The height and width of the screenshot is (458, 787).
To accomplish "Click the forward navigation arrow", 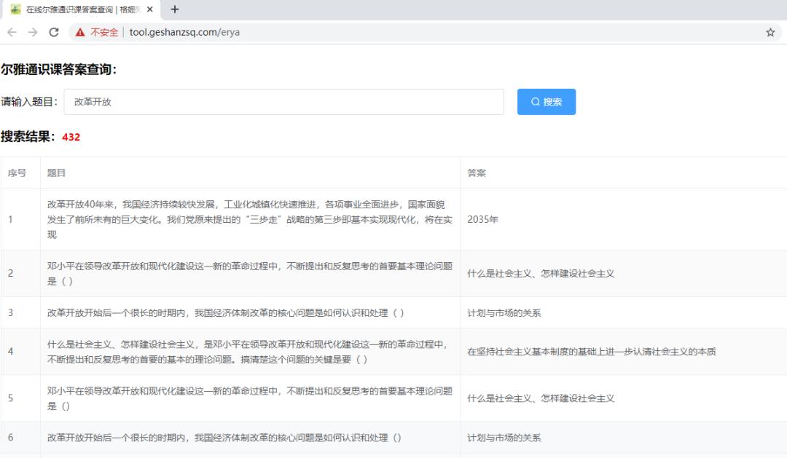I will [x=32, y=32].
